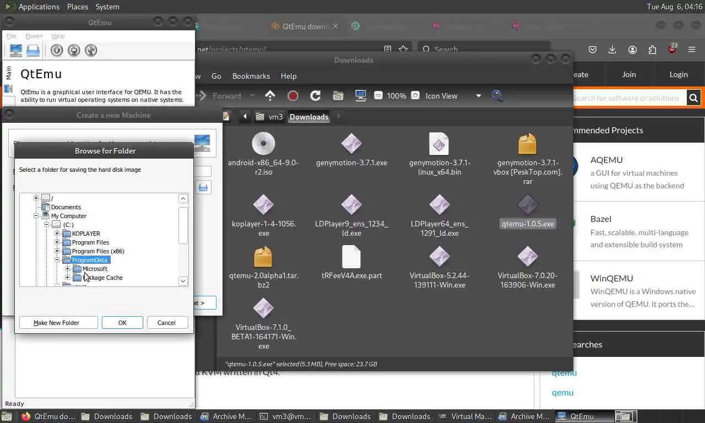Click the folder tree scroll down arrow

[183, 281]
